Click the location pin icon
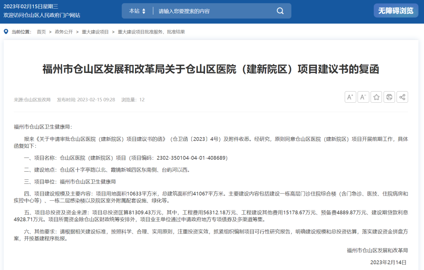 [6, 32]
